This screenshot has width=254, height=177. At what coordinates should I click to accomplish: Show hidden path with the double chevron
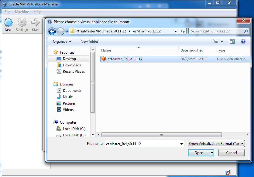coord(77,31)
